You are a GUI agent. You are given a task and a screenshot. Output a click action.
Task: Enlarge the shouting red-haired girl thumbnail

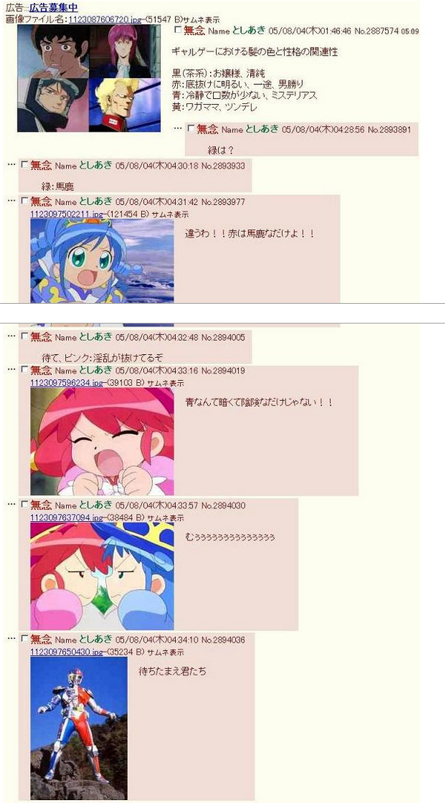(x=102, y=441)
